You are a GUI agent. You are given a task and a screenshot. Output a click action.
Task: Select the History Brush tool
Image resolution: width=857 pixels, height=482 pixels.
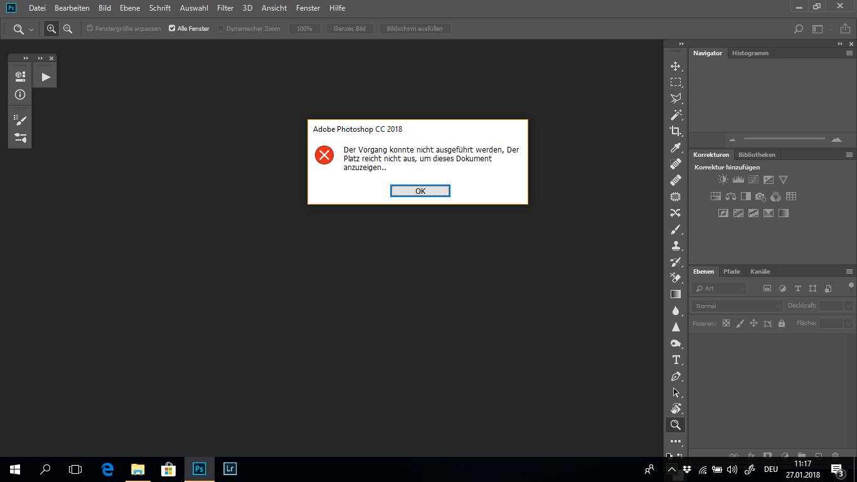[x=676, y=262]
